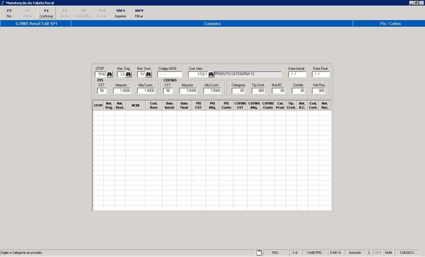Click the COFINS Custo column header

[x=268, y=106]
